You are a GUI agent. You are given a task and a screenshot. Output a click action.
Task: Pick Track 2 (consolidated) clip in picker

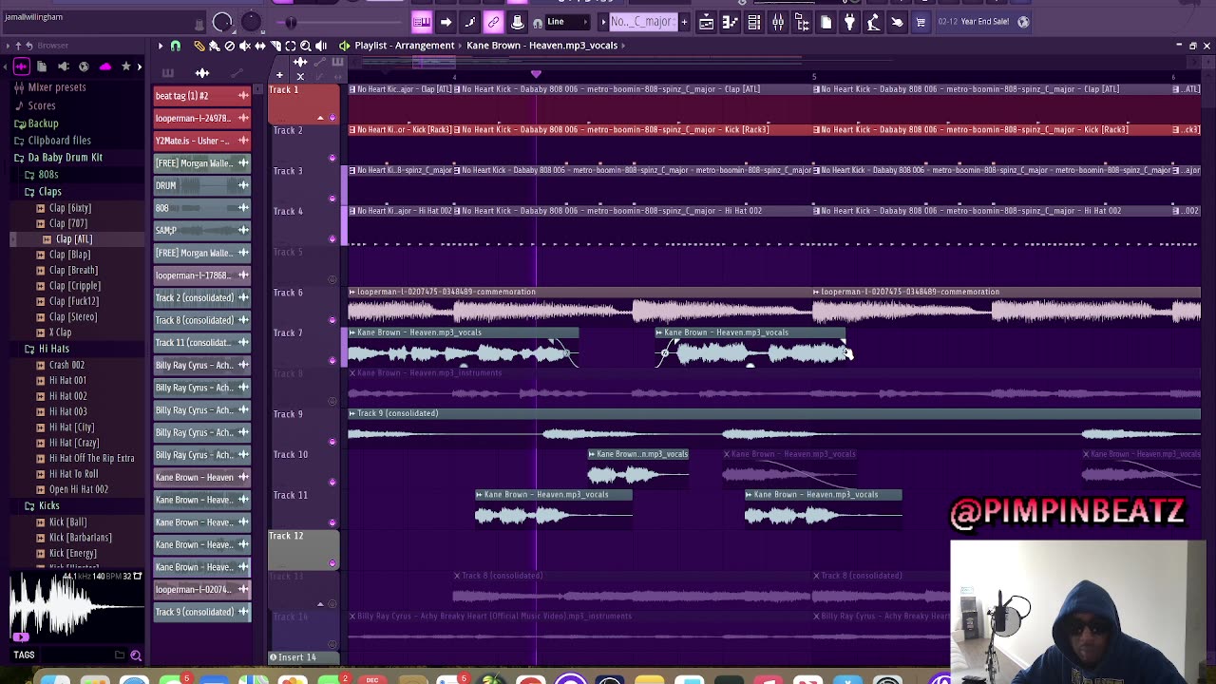click(x=201, y=297)
